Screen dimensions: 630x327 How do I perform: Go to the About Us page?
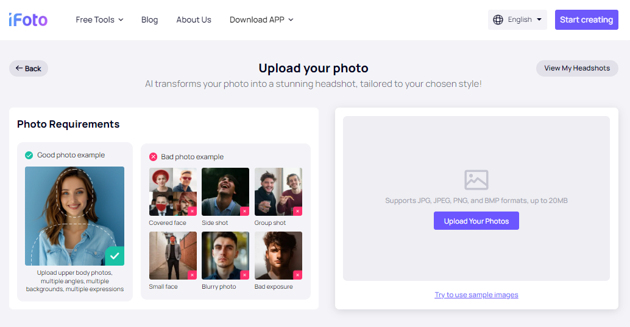[194, 19]
